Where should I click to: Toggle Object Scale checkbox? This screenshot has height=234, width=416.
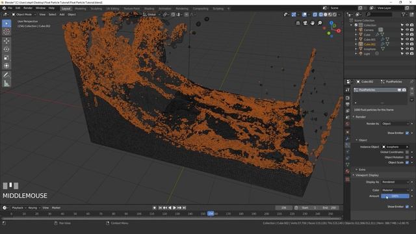pyautogui.click(x=407, y=162)
